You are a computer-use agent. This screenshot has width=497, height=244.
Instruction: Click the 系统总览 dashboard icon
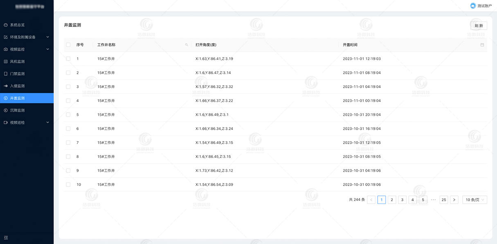[6, 25]
